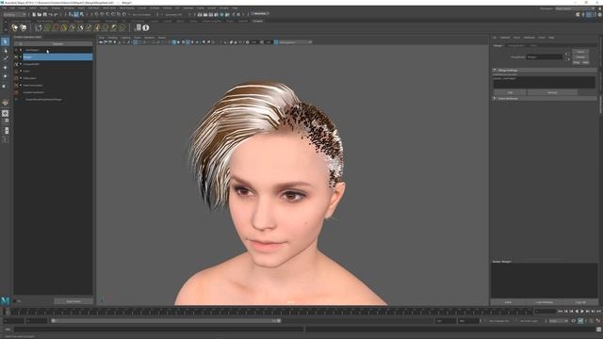Viewport: 603px width, 339px height.
Task: Collapse the Merge Settings section in Attribute Editor
Action: [495, 71]
